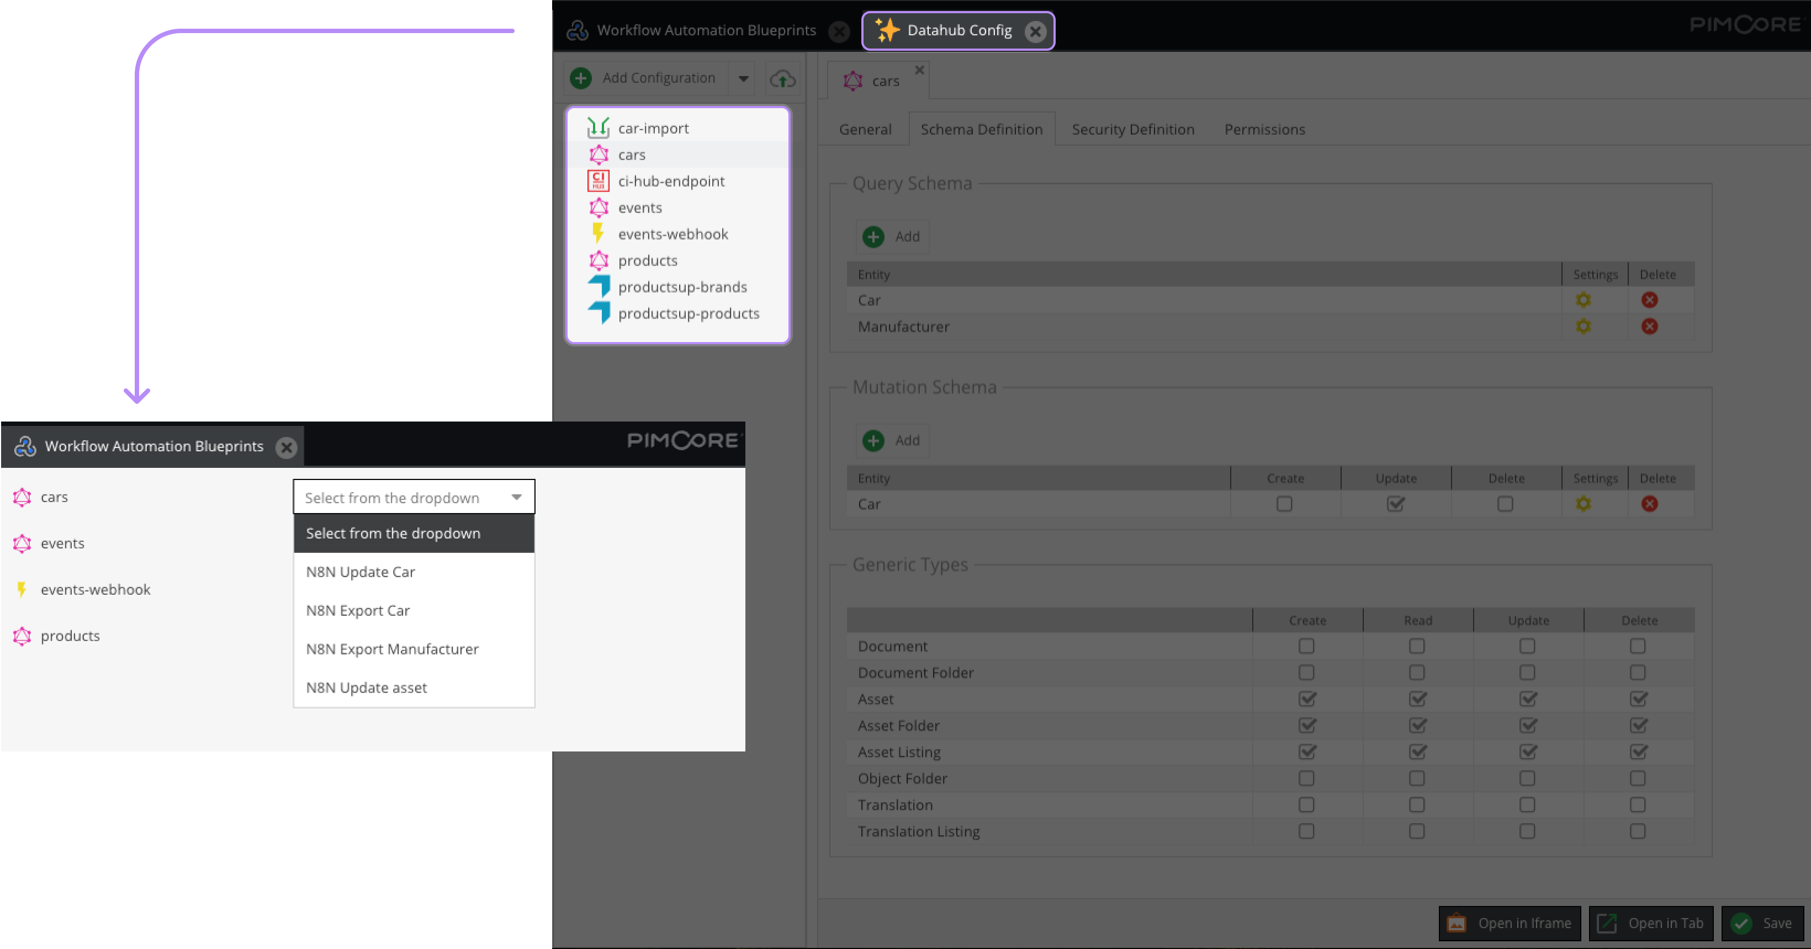Image resolution: width=1811 pixels, height=949 pixels.
Task: Switch to Schema Definition tab
Action: 981,129
